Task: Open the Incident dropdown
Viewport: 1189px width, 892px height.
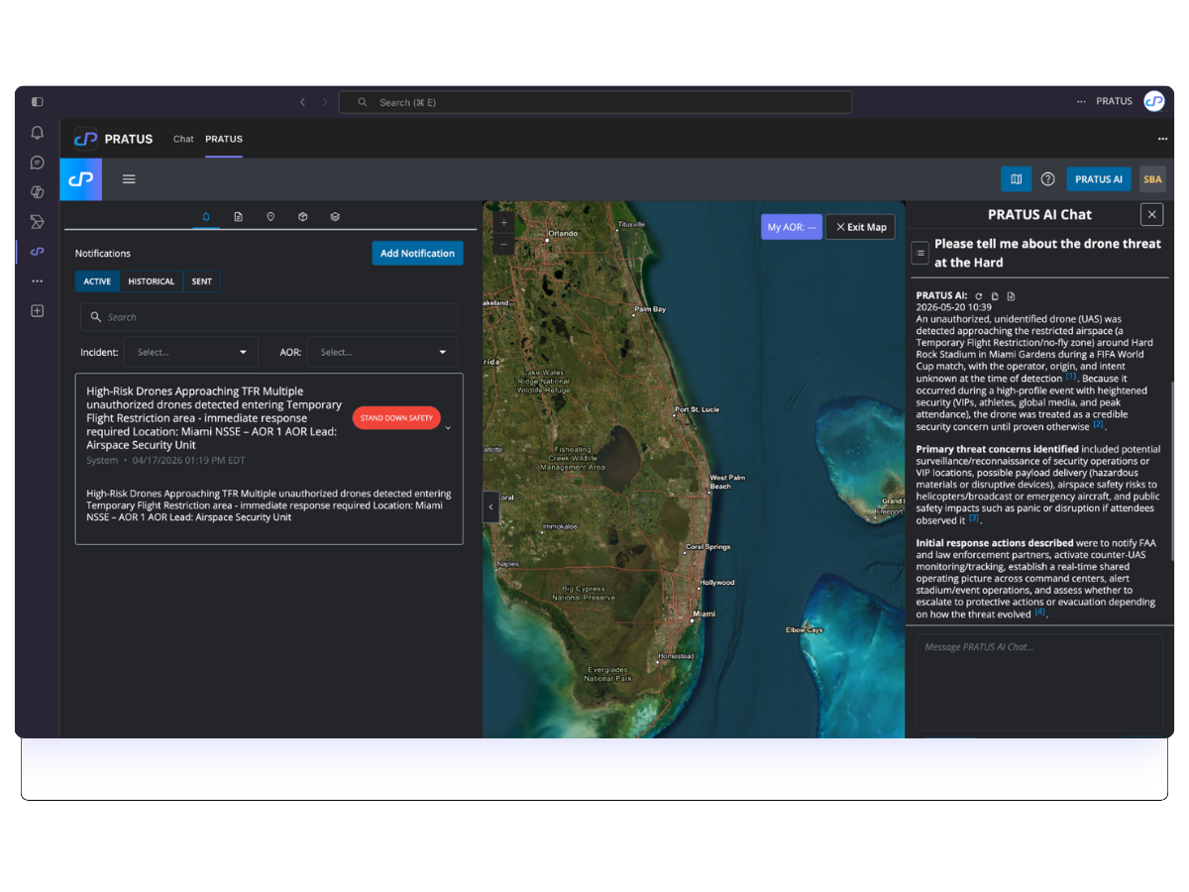Action: [x=191, y=352]
